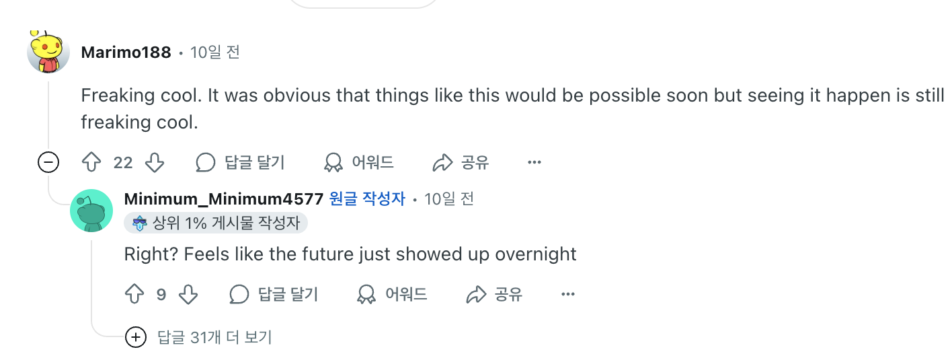952x362 pixels.
Task: Click the top 1% poster badge
Action: [x=216, y=223]
